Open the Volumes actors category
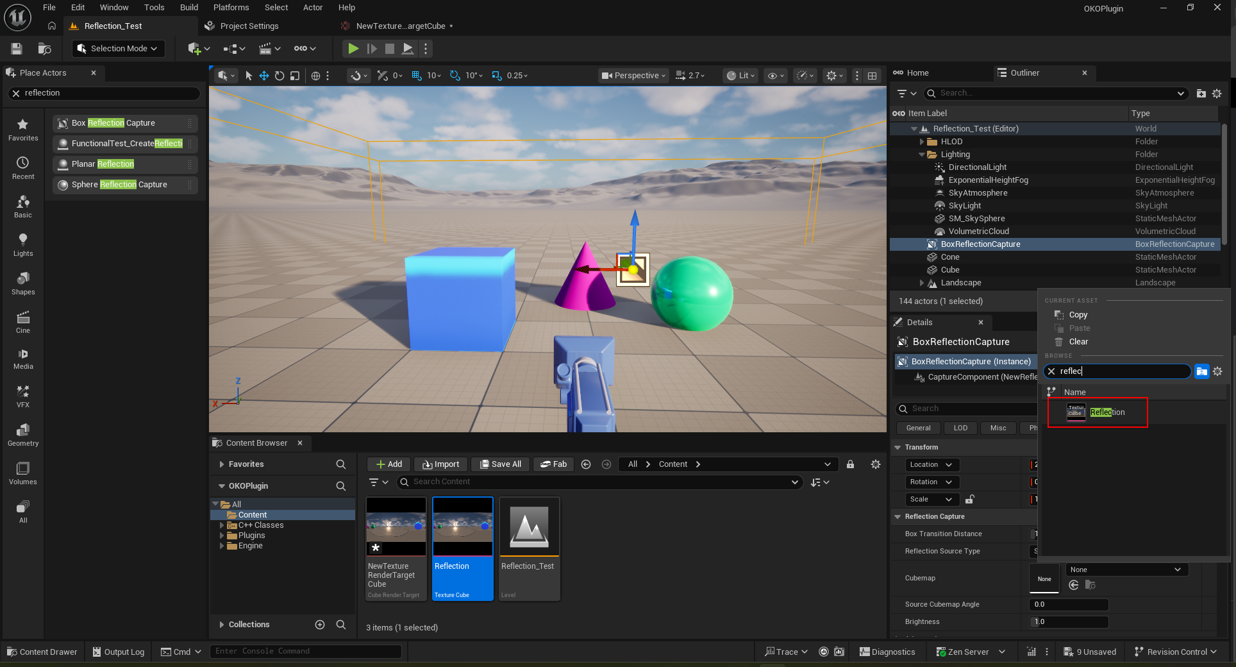The height and width of the screenshot is (667, 1236). (23, 473)
